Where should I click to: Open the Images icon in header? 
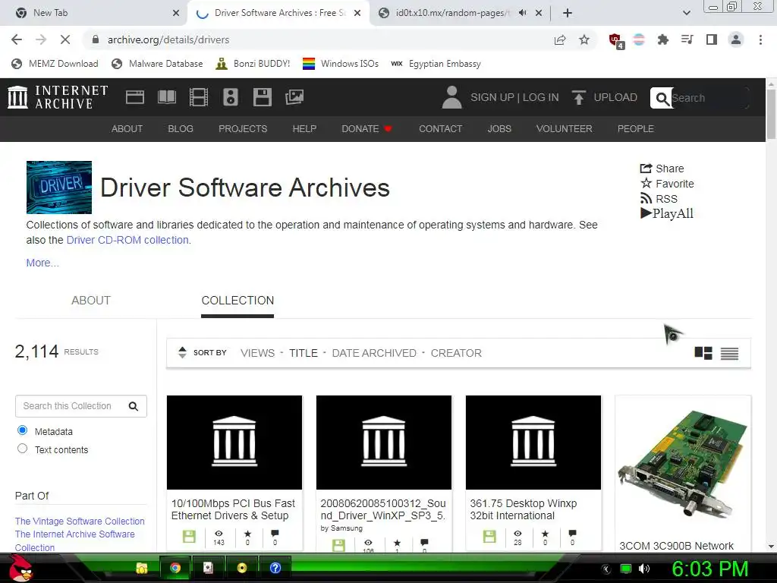point(294,97)
